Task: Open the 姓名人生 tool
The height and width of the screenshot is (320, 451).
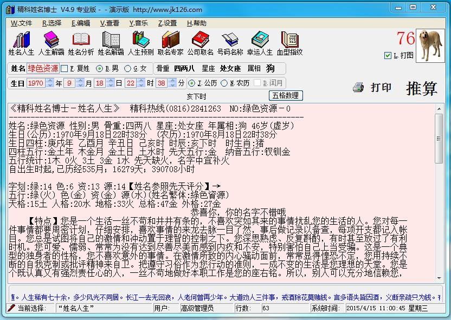Action: (x=21, y=43)
